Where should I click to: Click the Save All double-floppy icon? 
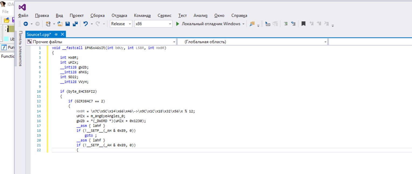75,24
